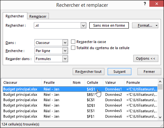The height and width of the screenshot is (128, 164).
Task: Click the scroll up arrow in results list
Action: (x=160, y=82)
